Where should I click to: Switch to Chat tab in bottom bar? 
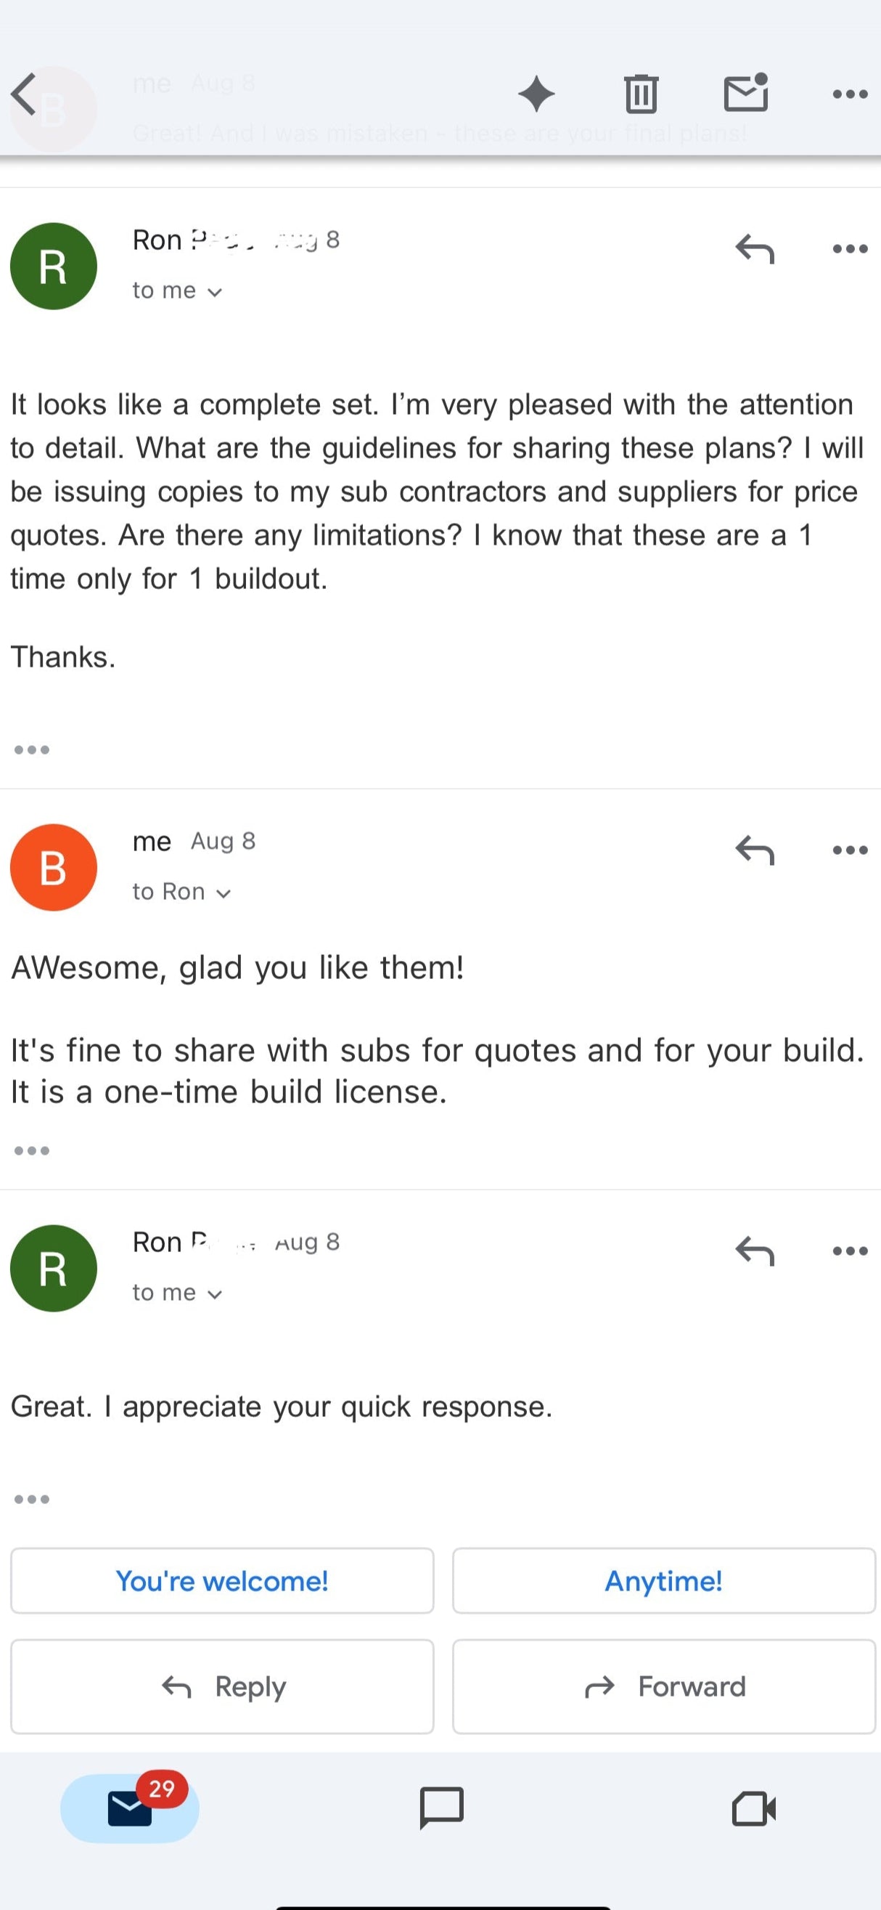click(x=442, y=1808)
